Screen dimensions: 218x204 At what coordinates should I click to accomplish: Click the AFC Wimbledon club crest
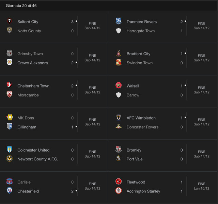coord(119,117)
